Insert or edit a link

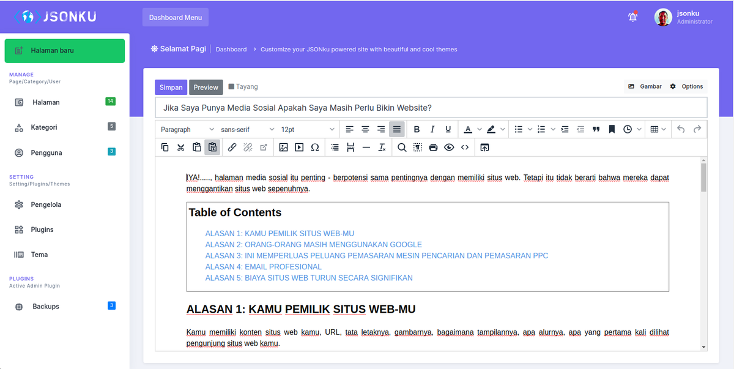tap(232, 147)
